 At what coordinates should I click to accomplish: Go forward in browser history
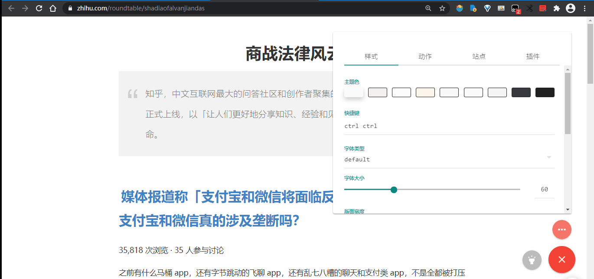tap(25, 8)
